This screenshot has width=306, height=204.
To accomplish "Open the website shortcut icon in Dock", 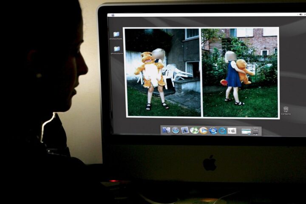I will pyautogui.click(x=246, y=131).
